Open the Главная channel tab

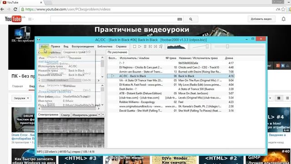point(18,86)
